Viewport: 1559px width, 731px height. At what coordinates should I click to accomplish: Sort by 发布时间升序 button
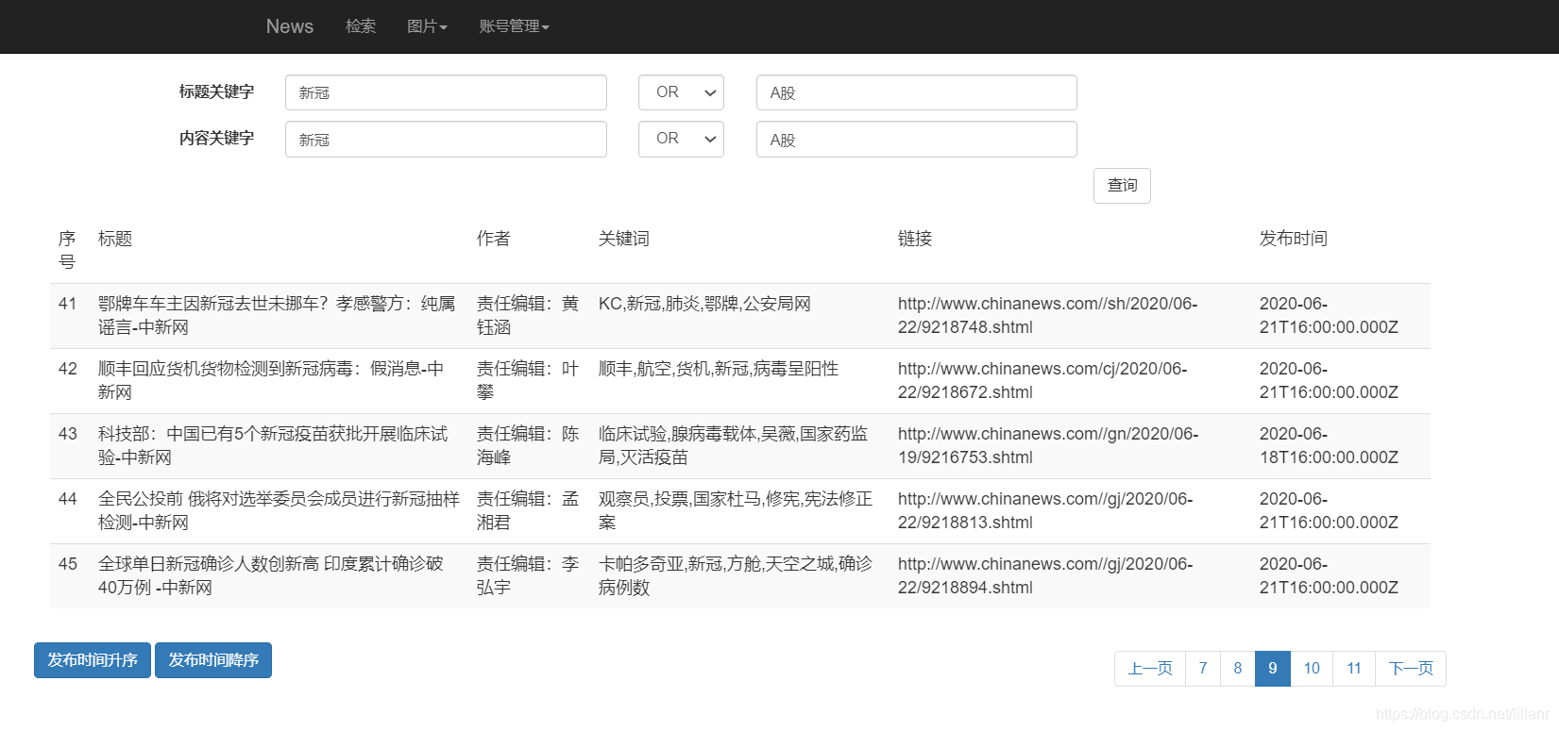pyautogui.click(x=93, y=660)
